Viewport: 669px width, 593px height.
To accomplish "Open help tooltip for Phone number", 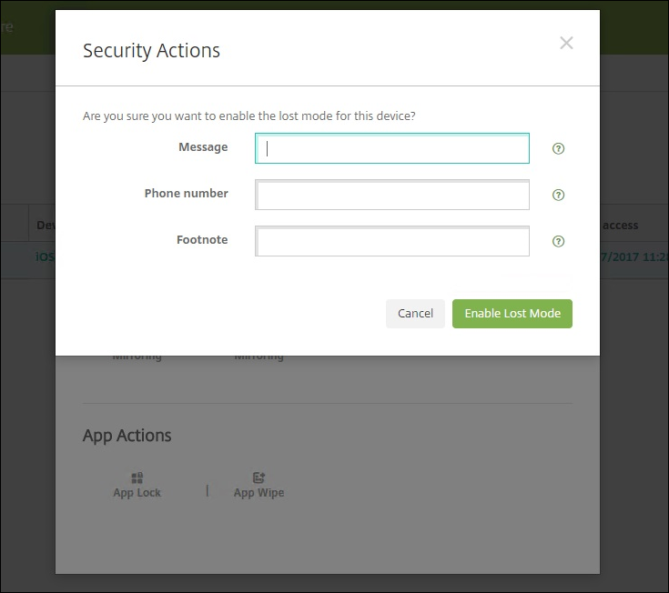I will click(x=559, y=195).
